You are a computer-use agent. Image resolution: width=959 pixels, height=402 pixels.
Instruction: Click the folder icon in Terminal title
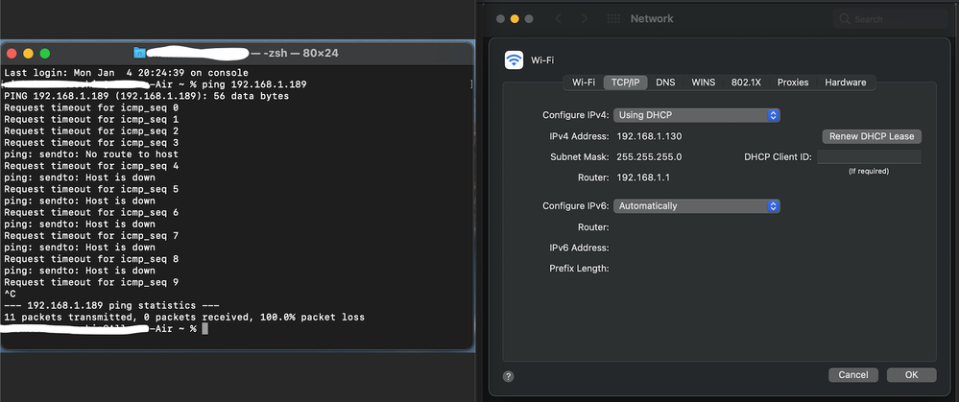point(139,53)
